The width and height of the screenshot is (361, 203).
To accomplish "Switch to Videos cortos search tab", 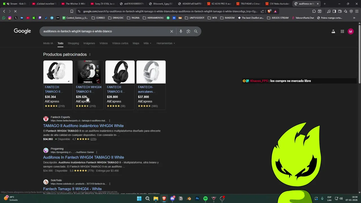I will (120, 43).
